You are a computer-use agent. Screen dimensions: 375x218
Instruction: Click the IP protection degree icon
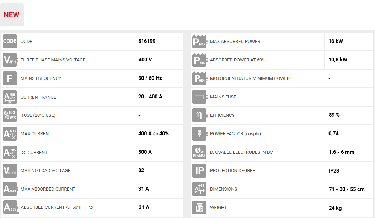[x=199, y=171]
